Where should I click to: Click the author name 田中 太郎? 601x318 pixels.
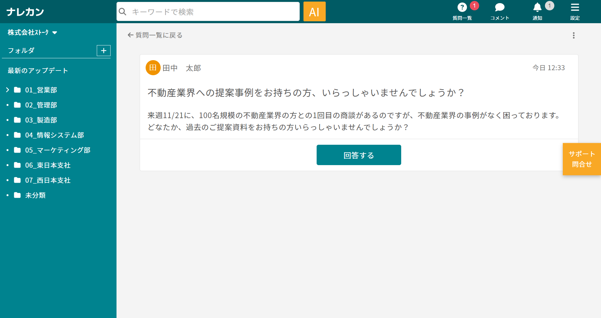[182, 68]
